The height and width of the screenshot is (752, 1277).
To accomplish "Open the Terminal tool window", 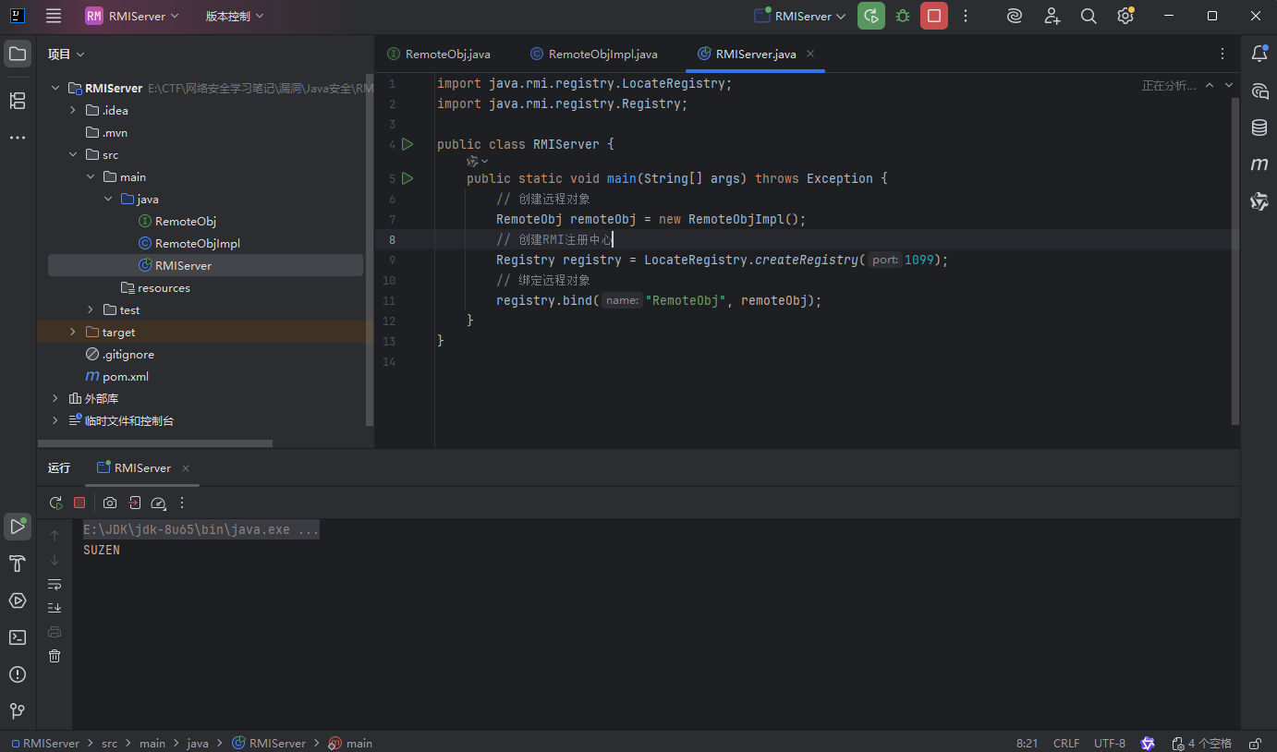I will click(18, 637).
